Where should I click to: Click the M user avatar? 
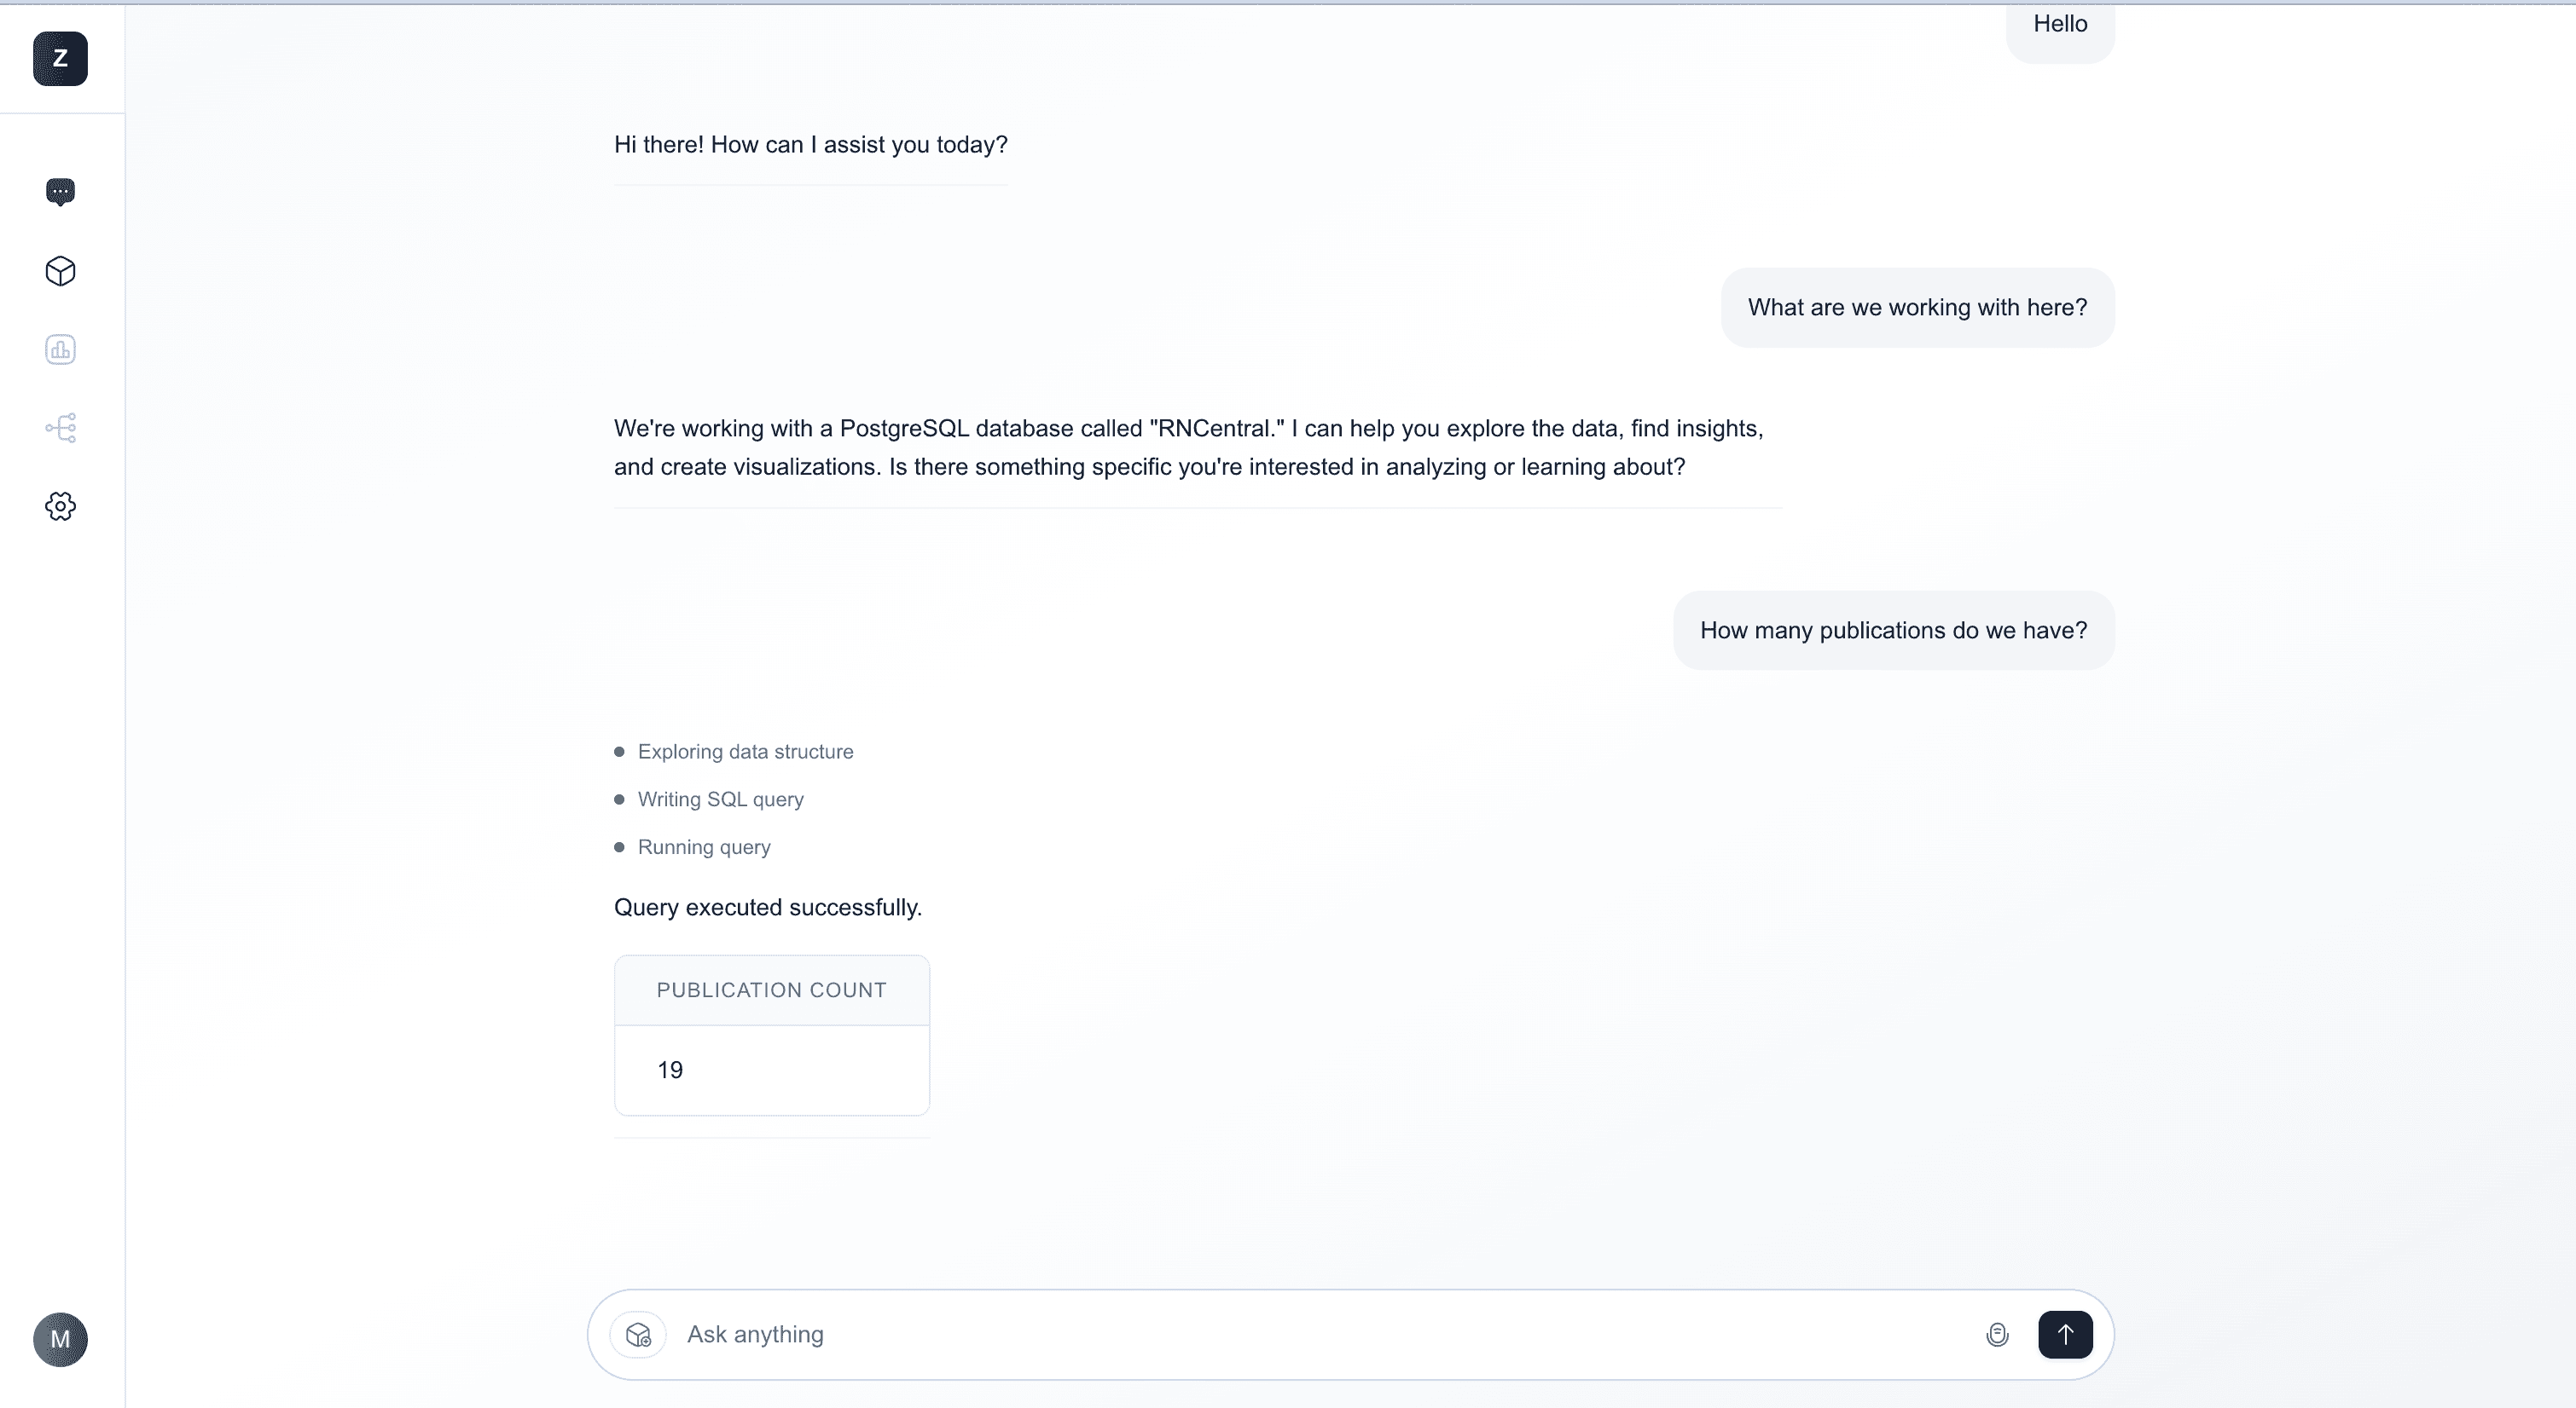click(x=60, y=1339)
